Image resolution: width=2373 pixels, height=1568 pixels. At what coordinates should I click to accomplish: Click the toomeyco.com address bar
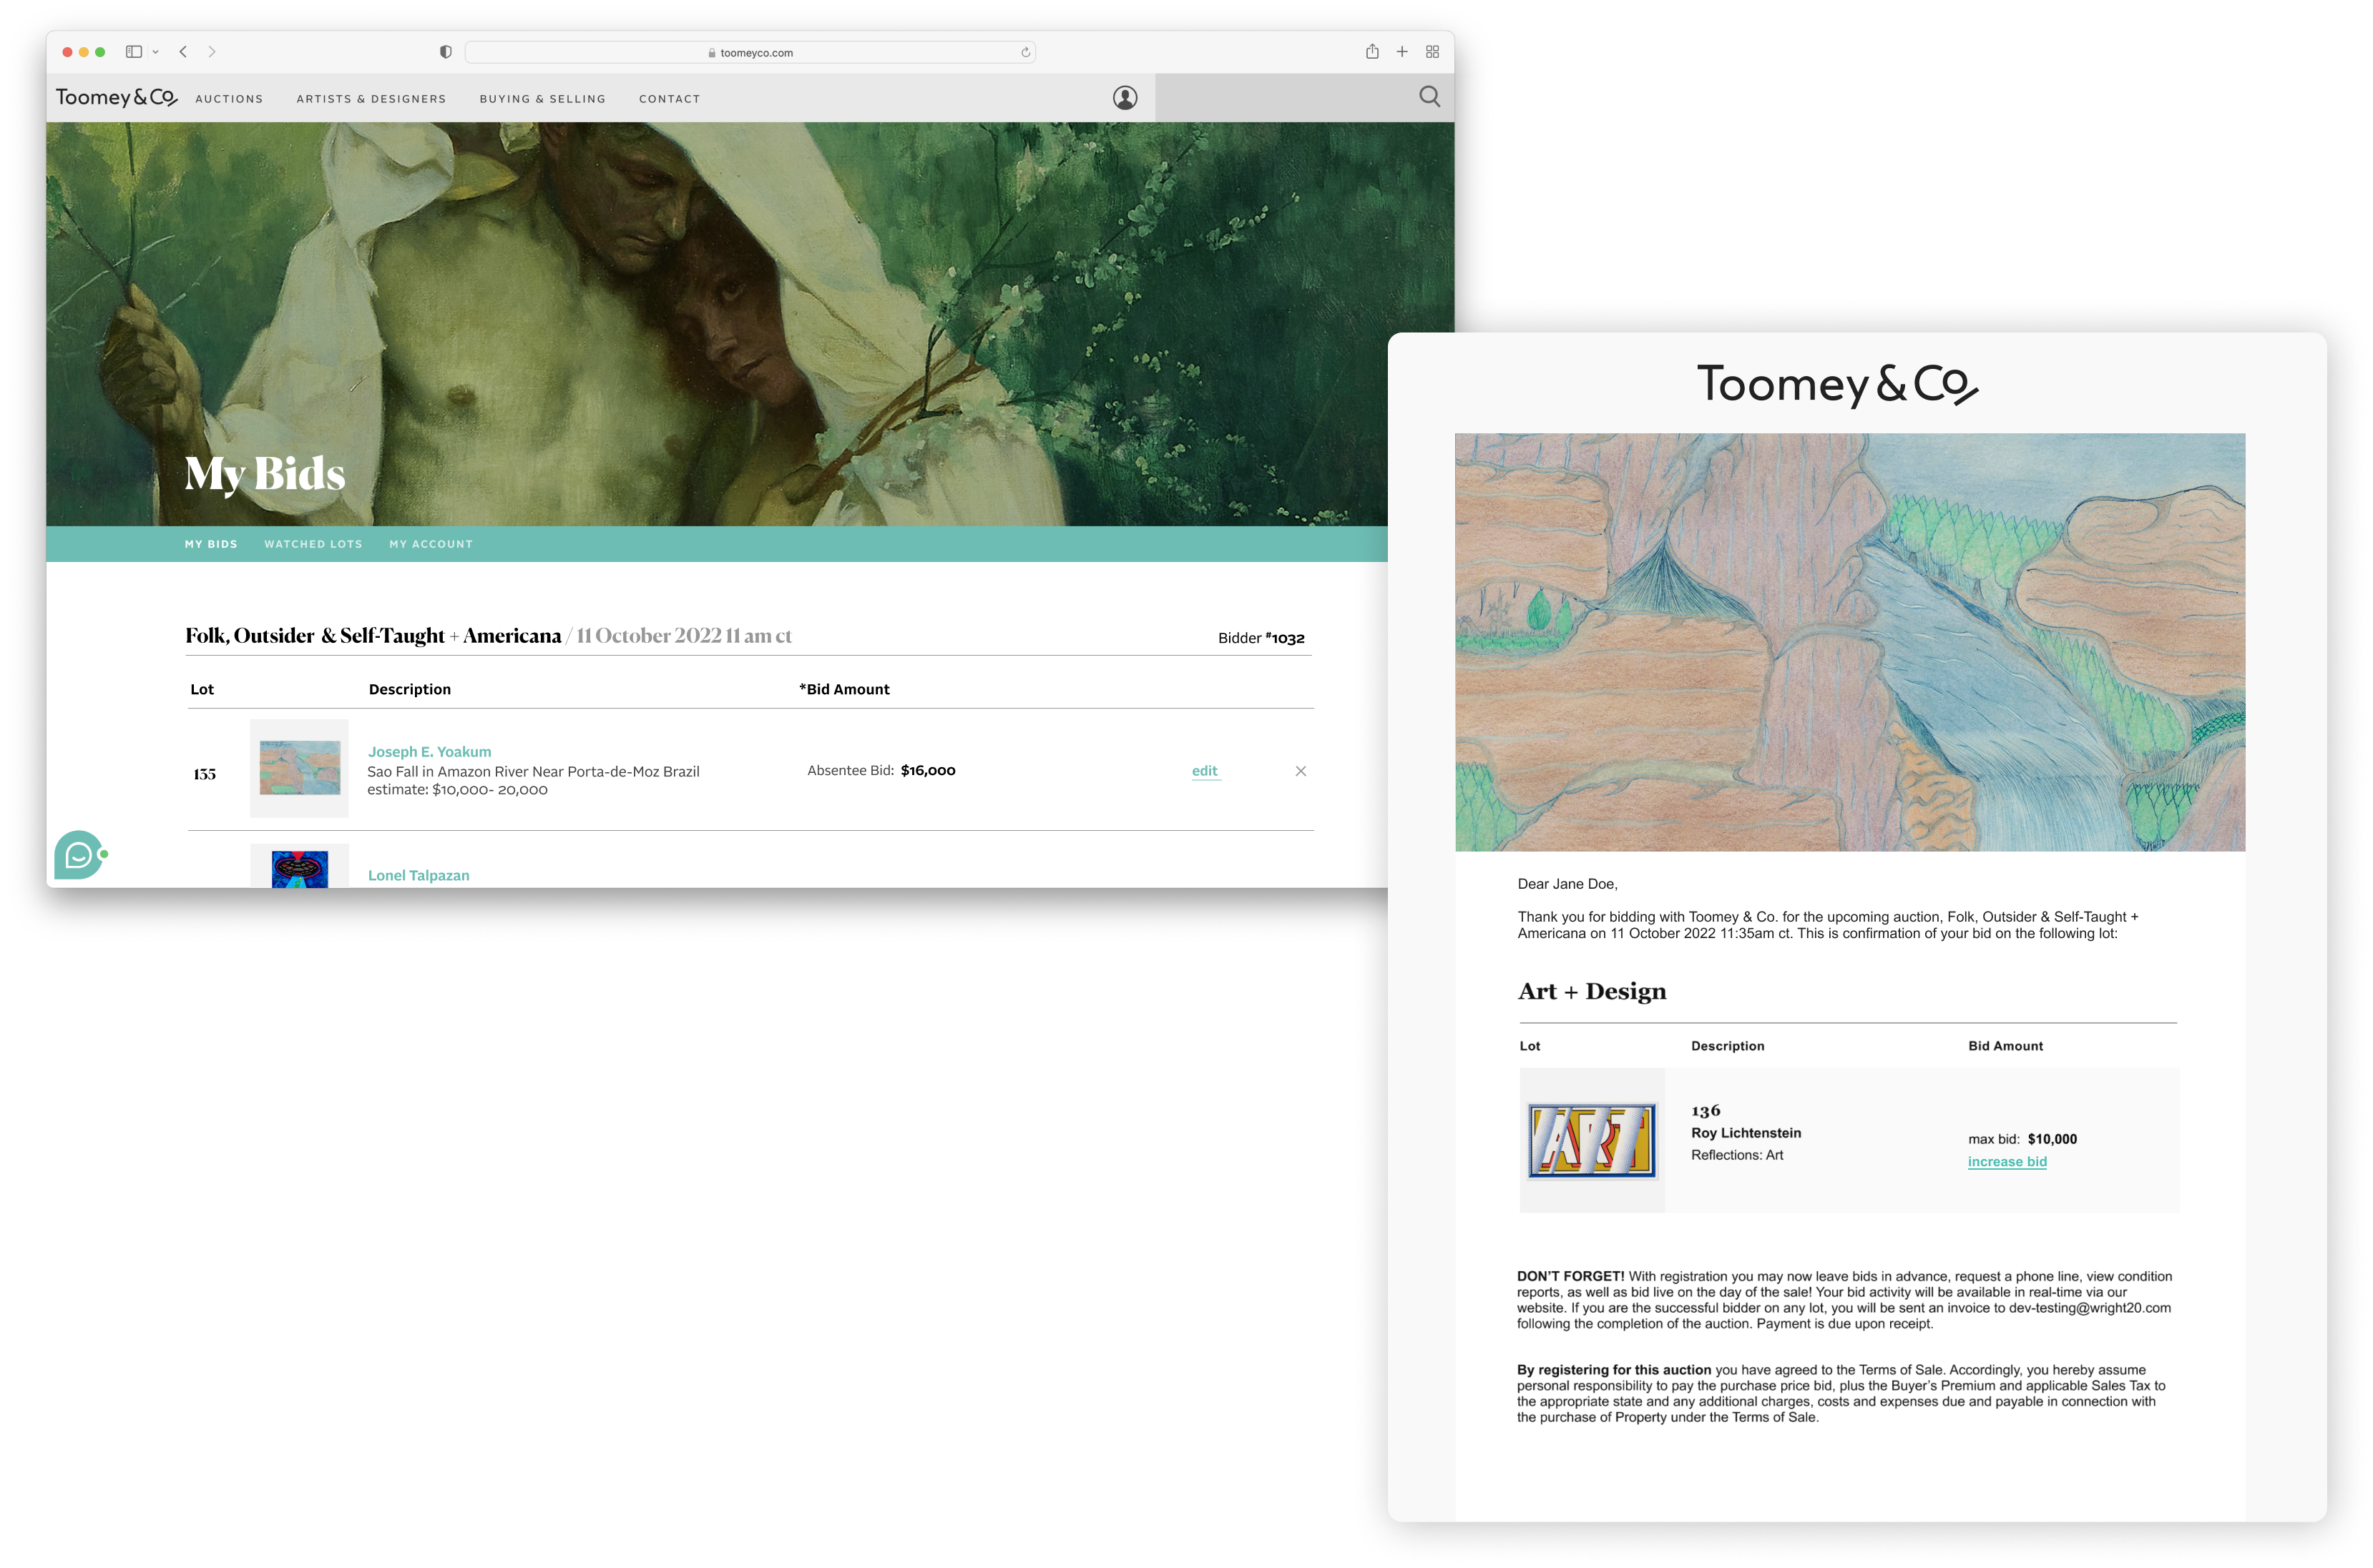point(750,52)
